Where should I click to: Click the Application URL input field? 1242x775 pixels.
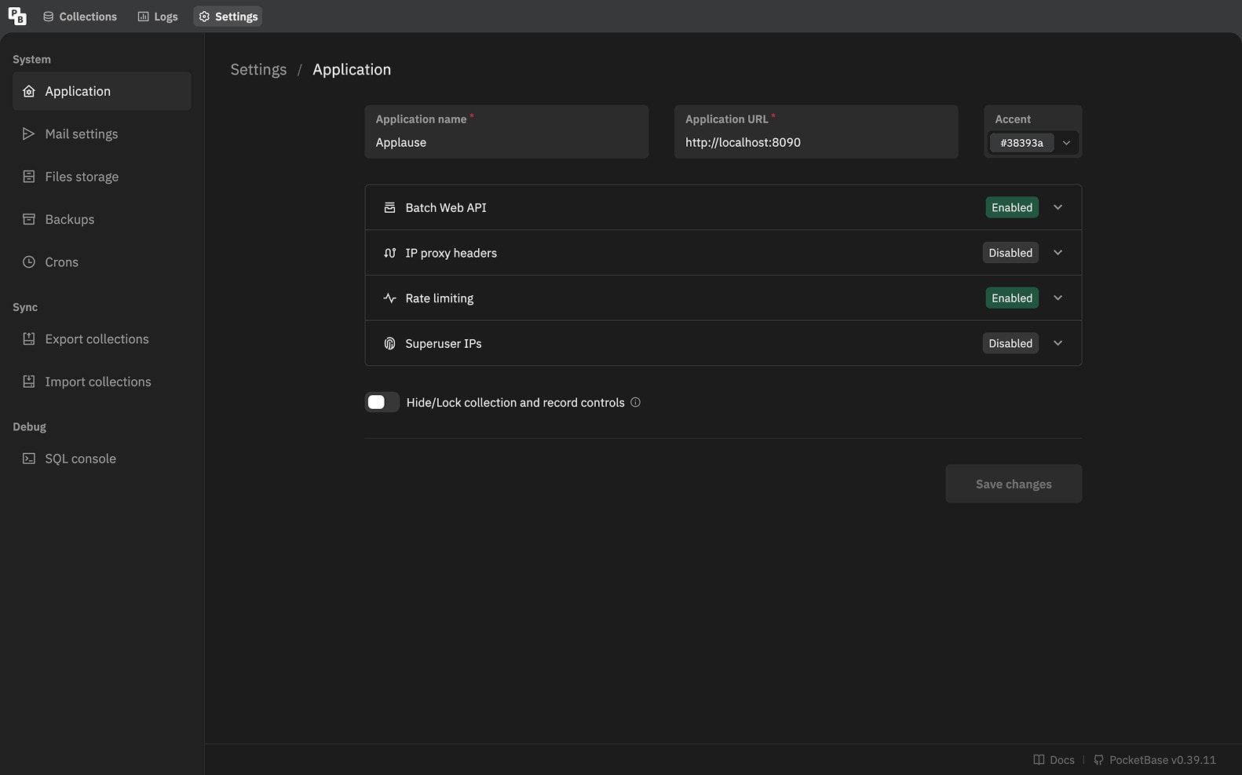816,132
